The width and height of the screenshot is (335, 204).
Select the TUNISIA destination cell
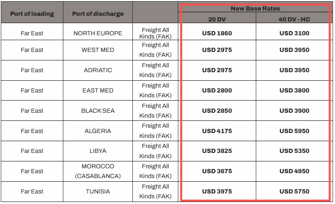click(98, 191)
